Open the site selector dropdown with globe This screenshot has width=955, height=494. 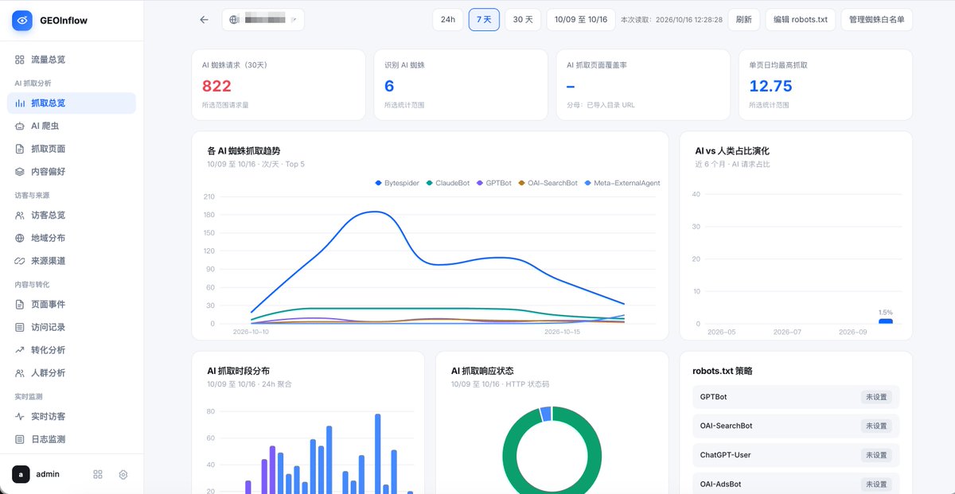pyautogui.click(x=263, y=20)
